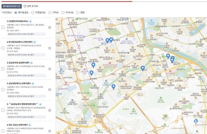Click phone number 02-2226-5006
The image size is (207, 134).
coord(13,93)
